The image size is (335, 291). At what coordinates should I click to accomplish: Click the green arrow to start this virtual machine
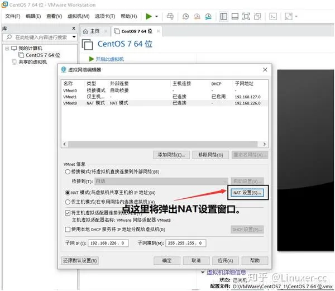tap(92, 59)
